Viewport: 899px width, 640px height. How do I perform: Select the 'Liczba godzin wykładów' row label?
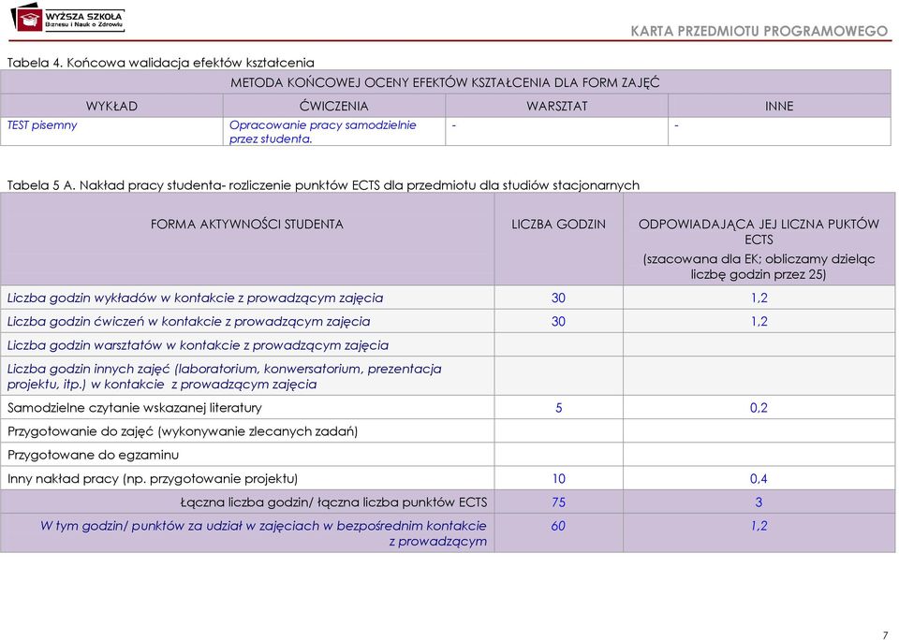[195, 298]
